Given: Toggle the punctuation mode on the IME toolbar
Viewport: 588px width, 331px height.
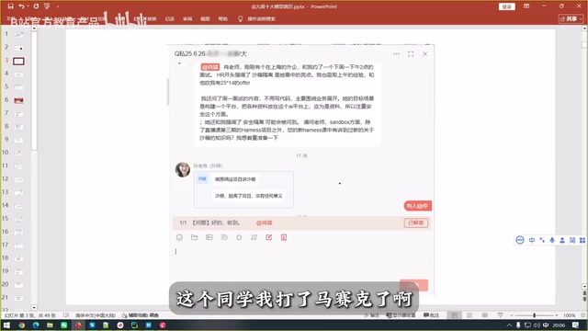Looking at the screenshot, I should click(x=542, y=240).
